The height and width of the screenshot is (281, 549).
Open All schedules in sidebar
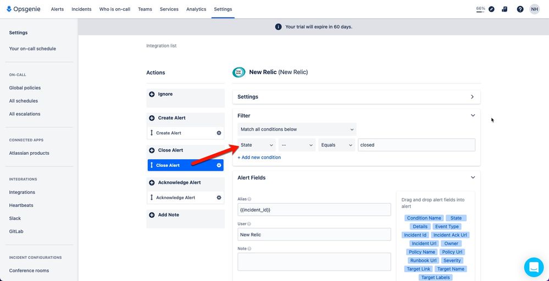point(24,101)
